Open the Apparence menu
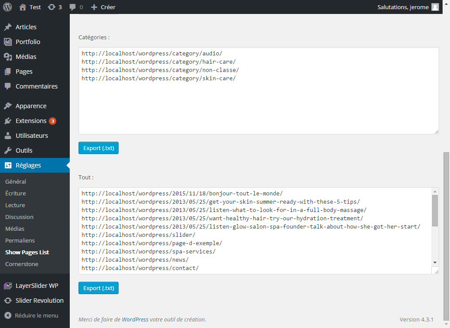The image size is (450, 328). tap(31, 106)
